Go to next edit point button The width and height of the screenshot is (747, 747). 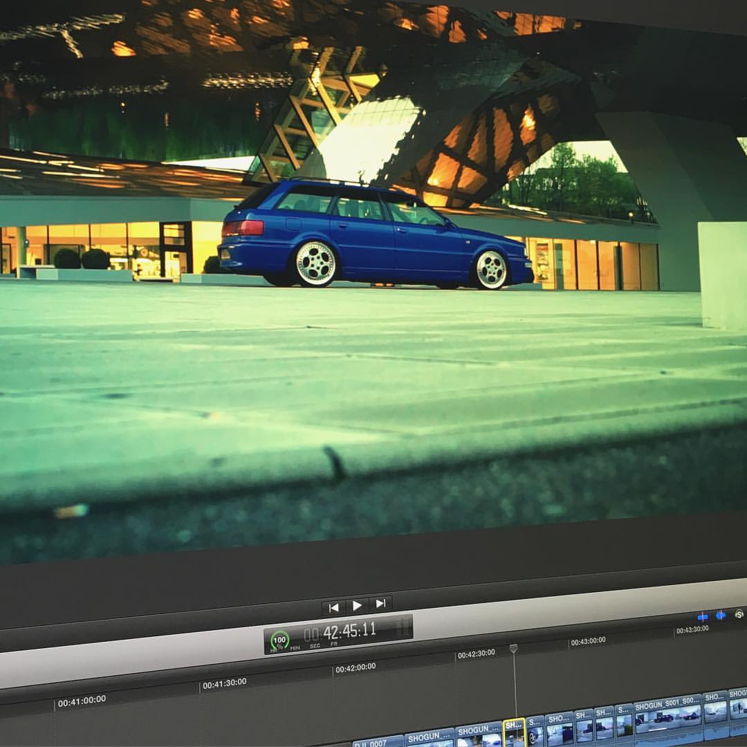click(x=380, y=604)
